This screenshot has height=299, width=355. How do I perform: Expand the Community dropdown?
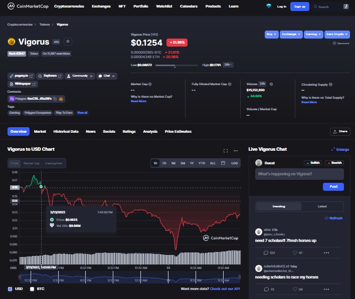pyautogui.click(x=80, y=76)
